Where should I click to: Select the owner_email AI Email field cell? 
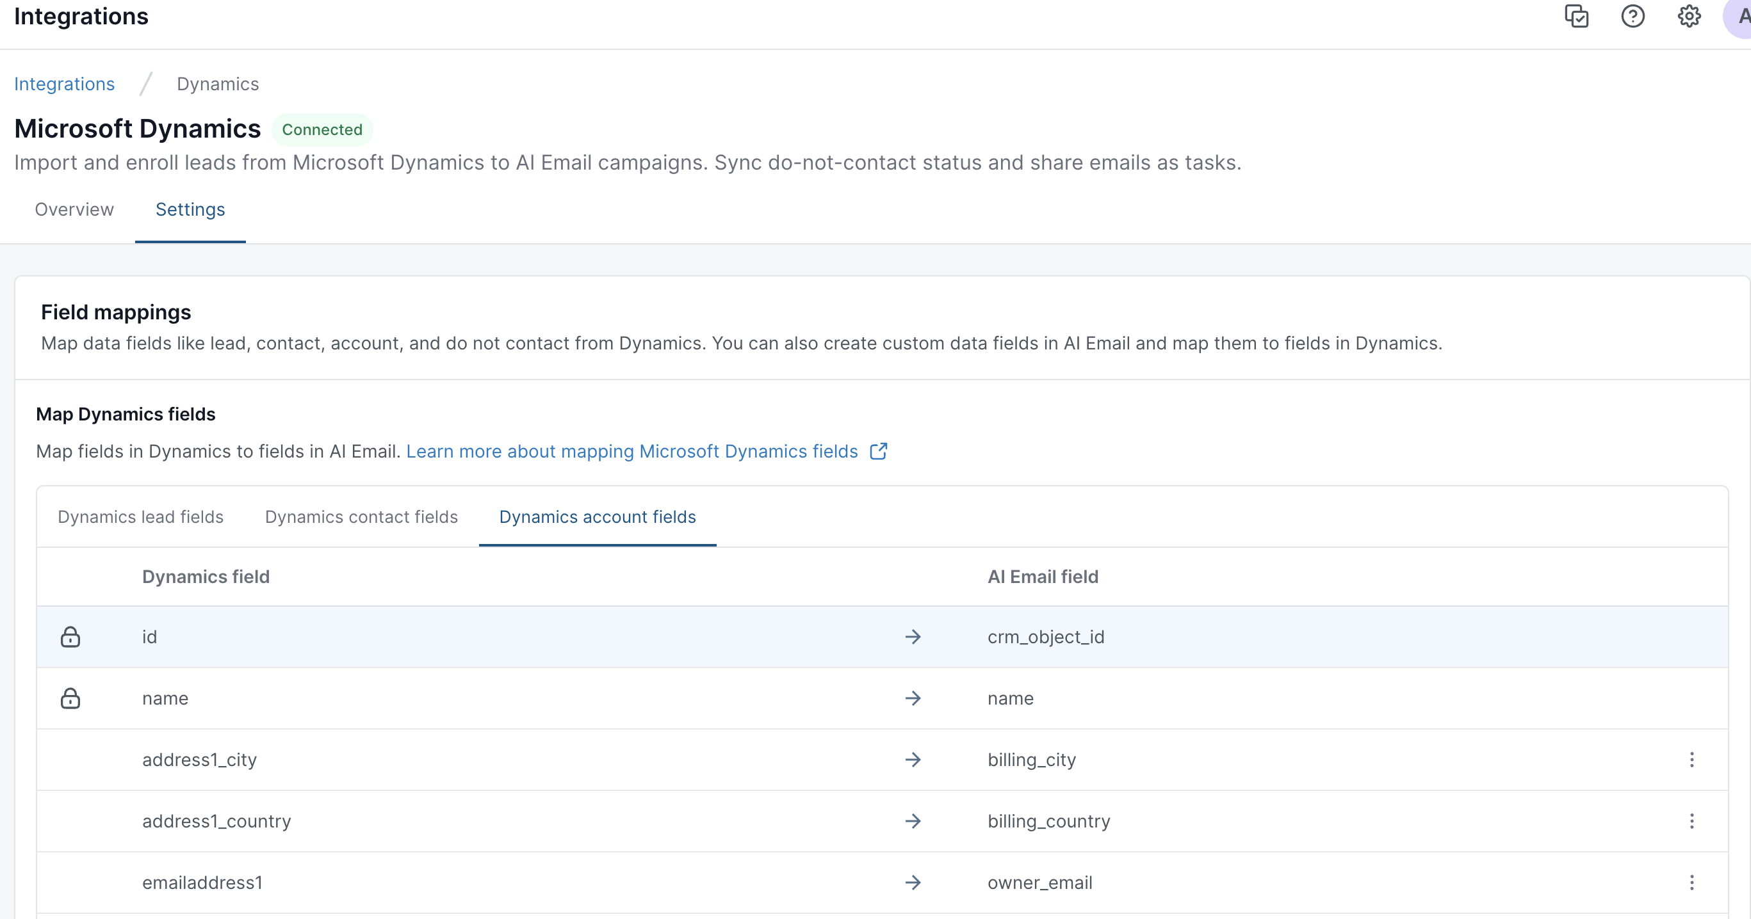(x=1040, y=883)
